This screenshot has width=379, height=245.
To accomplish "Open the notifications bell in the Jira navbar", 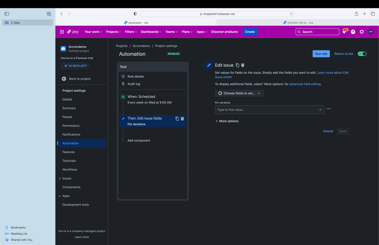I will (x=344, y=32).
